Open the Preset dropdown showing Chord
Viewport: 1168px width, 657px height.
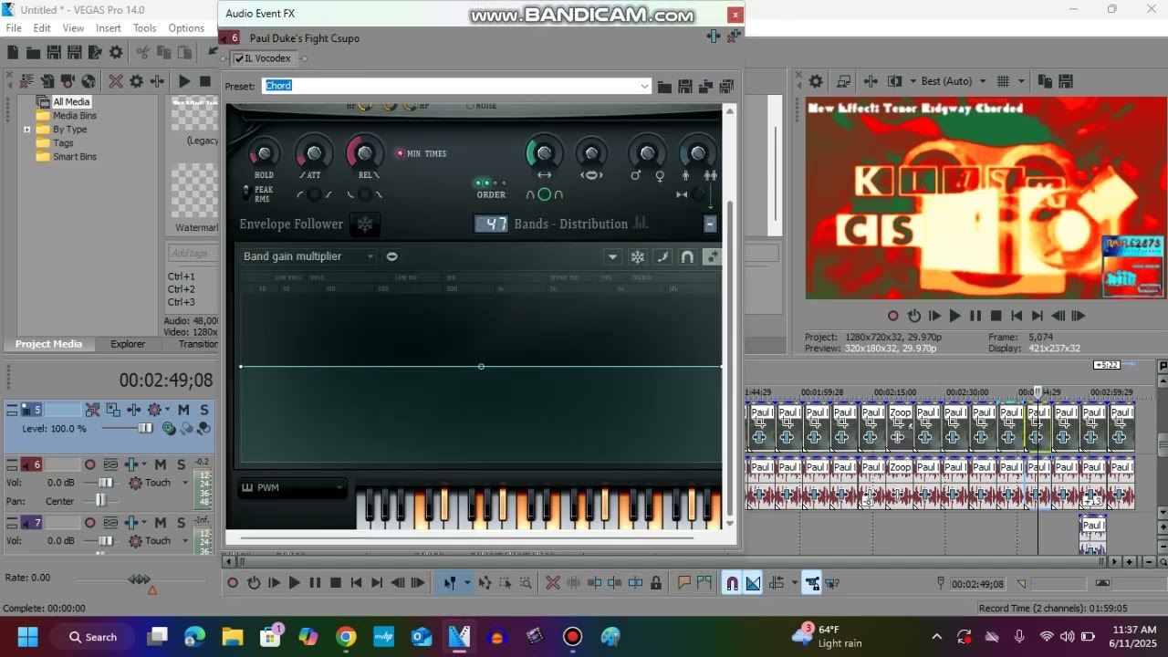pos(644,86)
